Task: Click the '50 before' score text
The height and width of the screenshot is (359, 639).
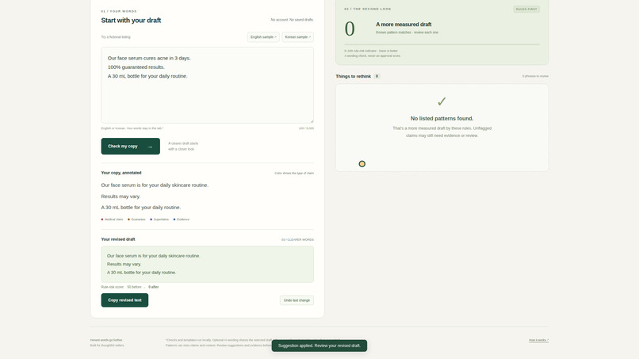Action: pyautogui.click(x=134, y=287)
